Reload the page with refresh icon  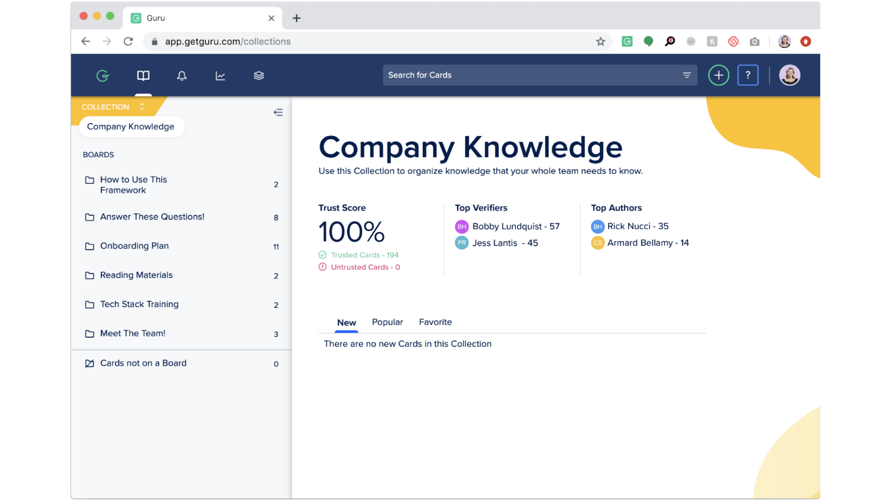pyautogui.click(x=128, y=41)
